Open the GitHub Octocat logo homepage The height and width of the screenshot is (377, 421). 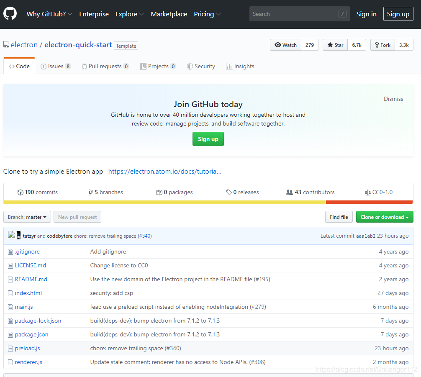(x=10, y=13)
